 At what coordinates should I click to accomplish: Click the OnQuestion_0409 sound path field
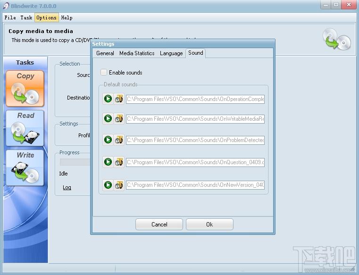pos(195,162)
